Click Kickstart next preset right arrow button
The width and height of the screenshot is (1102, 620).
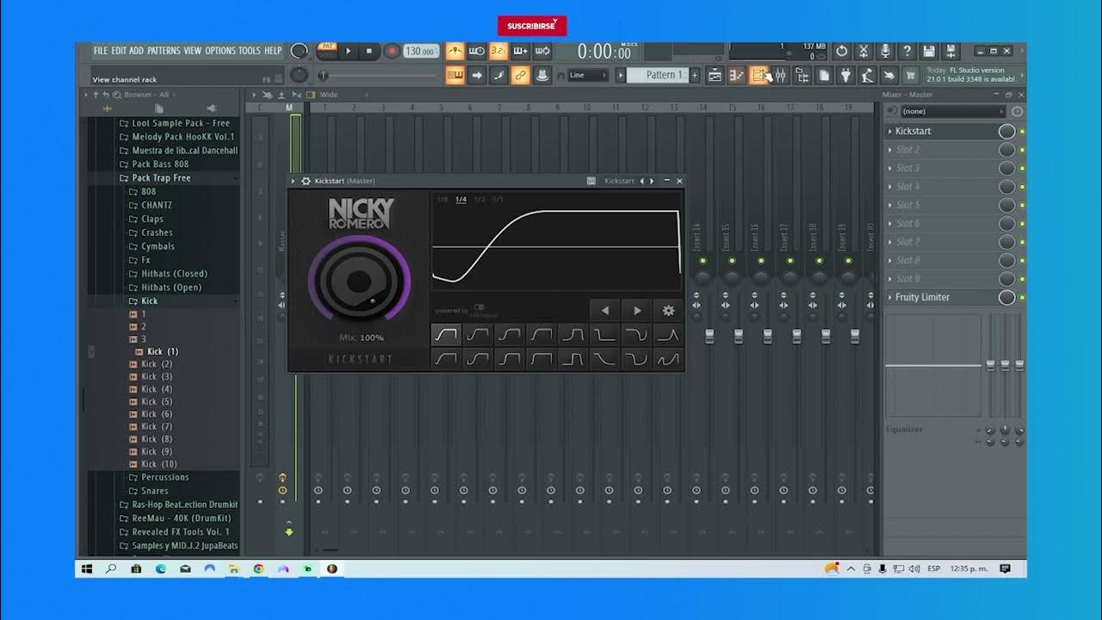(x=636, y=310)
